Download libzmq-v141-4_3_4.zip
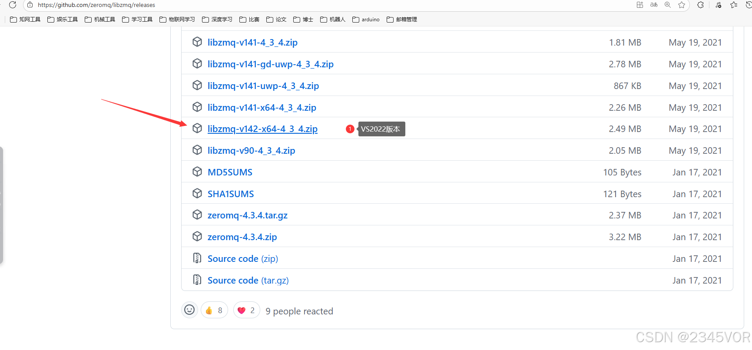 click(252, 43)
